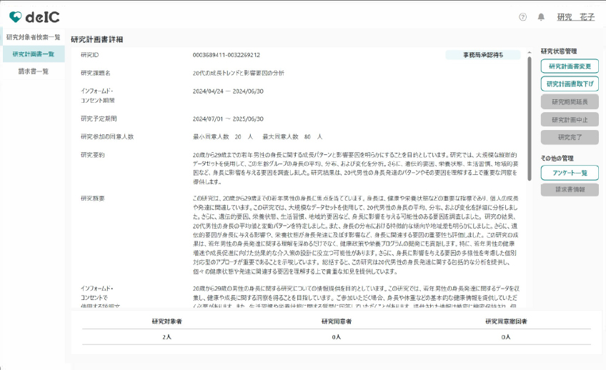Click 研究計画書変更 button
The height and width of the screenshot is (370, 606).
[x=570, y=66]
